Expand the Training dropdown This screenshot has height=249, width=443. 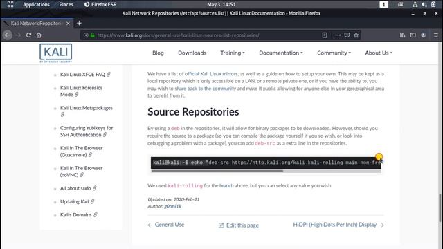[x=233, y=53]
